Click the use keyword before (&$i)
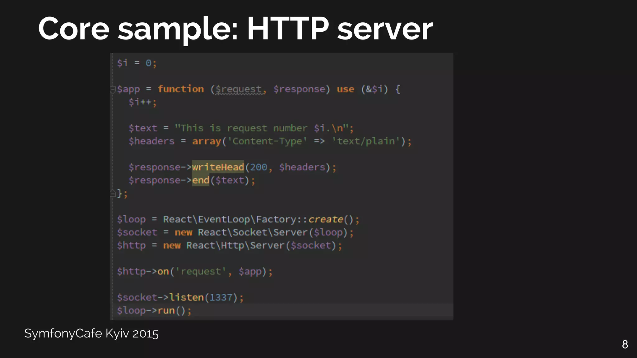The image size is (637, 358). pos(346,89)
